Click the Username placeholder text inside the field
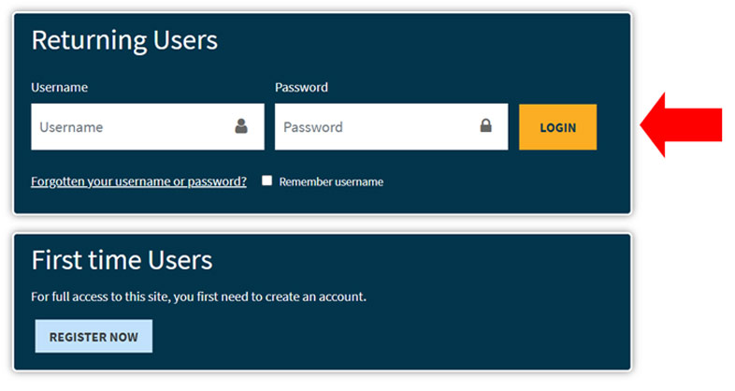735x391 pixels. (71, 126)
